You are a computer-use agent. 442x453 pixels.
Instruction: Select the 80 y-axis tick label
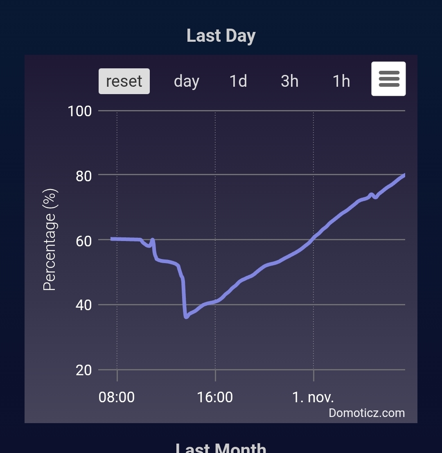[83, 176]
